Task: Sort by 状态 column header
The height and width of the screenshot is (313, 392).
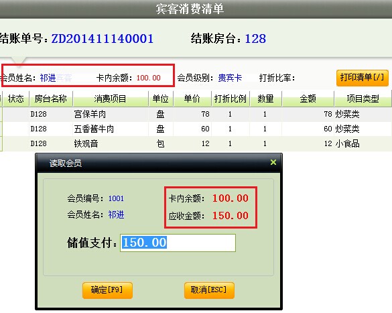Action: (x=16, y=99)
